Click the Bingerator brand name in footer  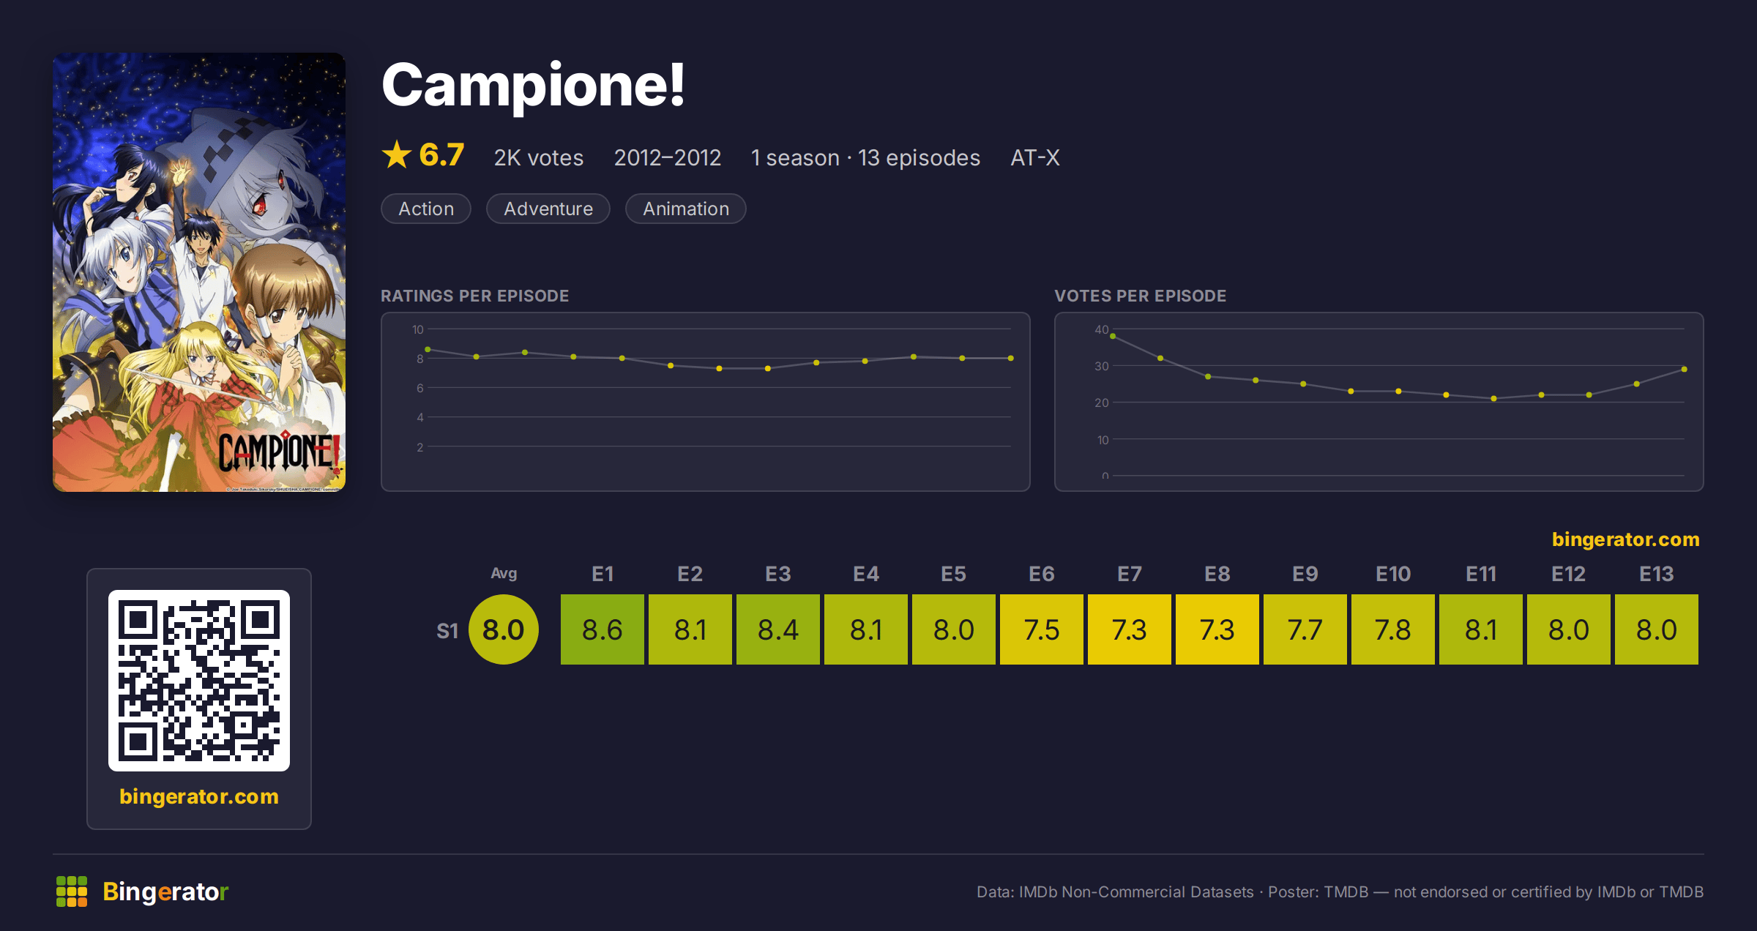[x=165, y=891]
